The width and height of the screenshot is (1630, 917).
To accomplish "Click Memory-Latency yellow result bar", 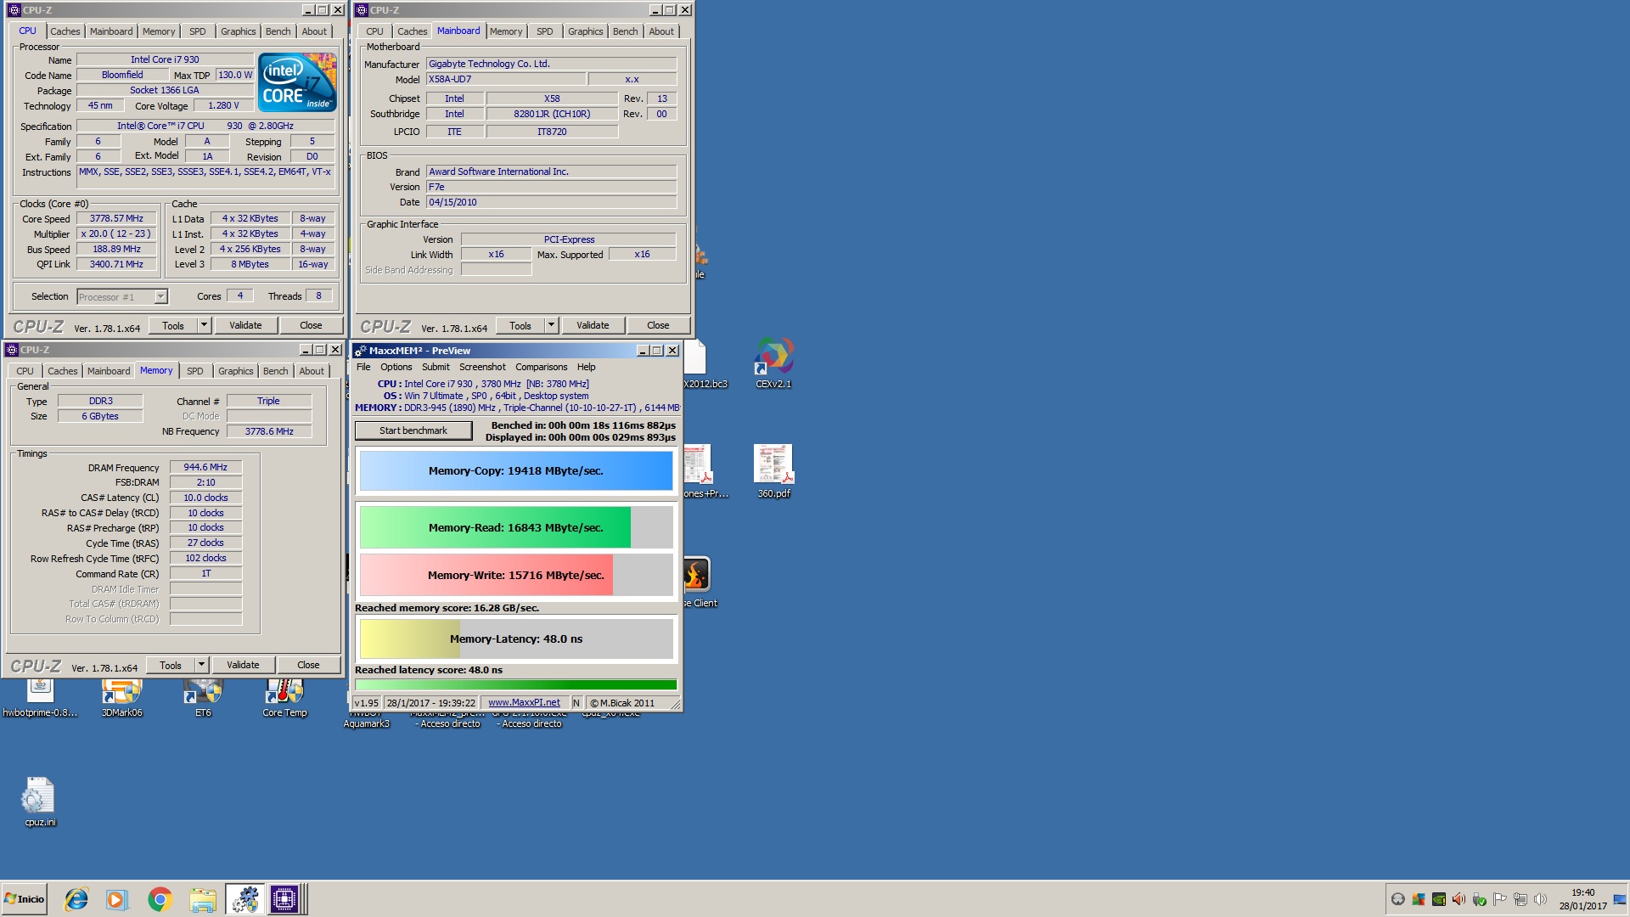I will pyautogui.click(x=516, y=639).
